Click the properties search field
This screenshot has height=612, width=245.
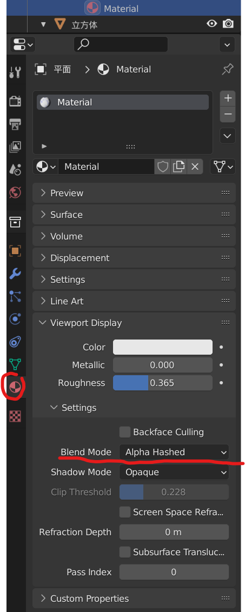tap(121, 44)
